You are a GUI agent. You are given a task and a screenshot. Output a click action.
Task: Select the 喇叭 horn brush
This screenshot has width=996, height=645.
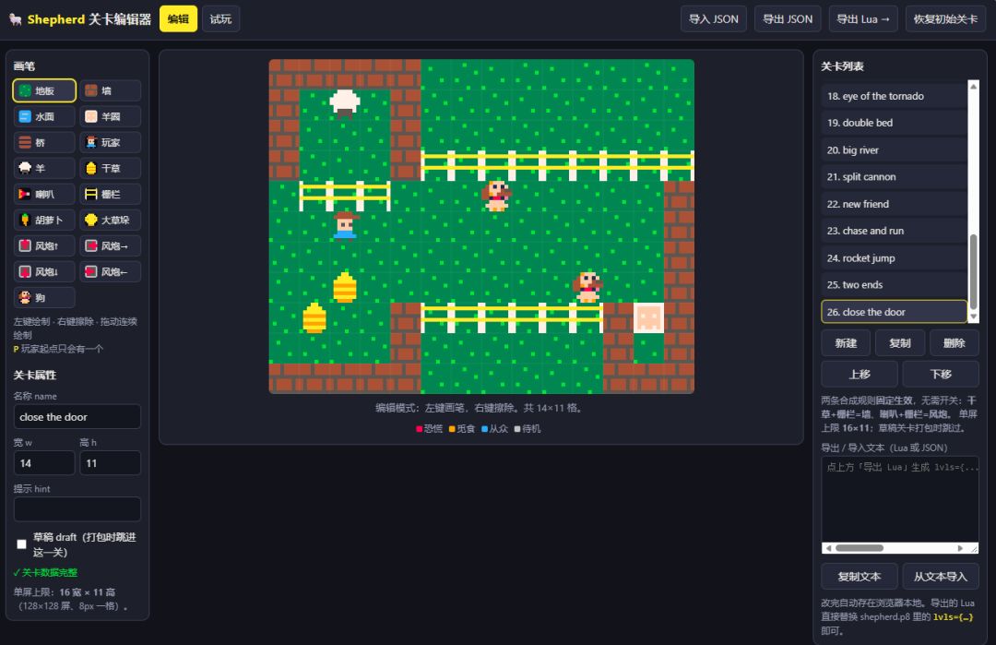(x=44, y=195)
